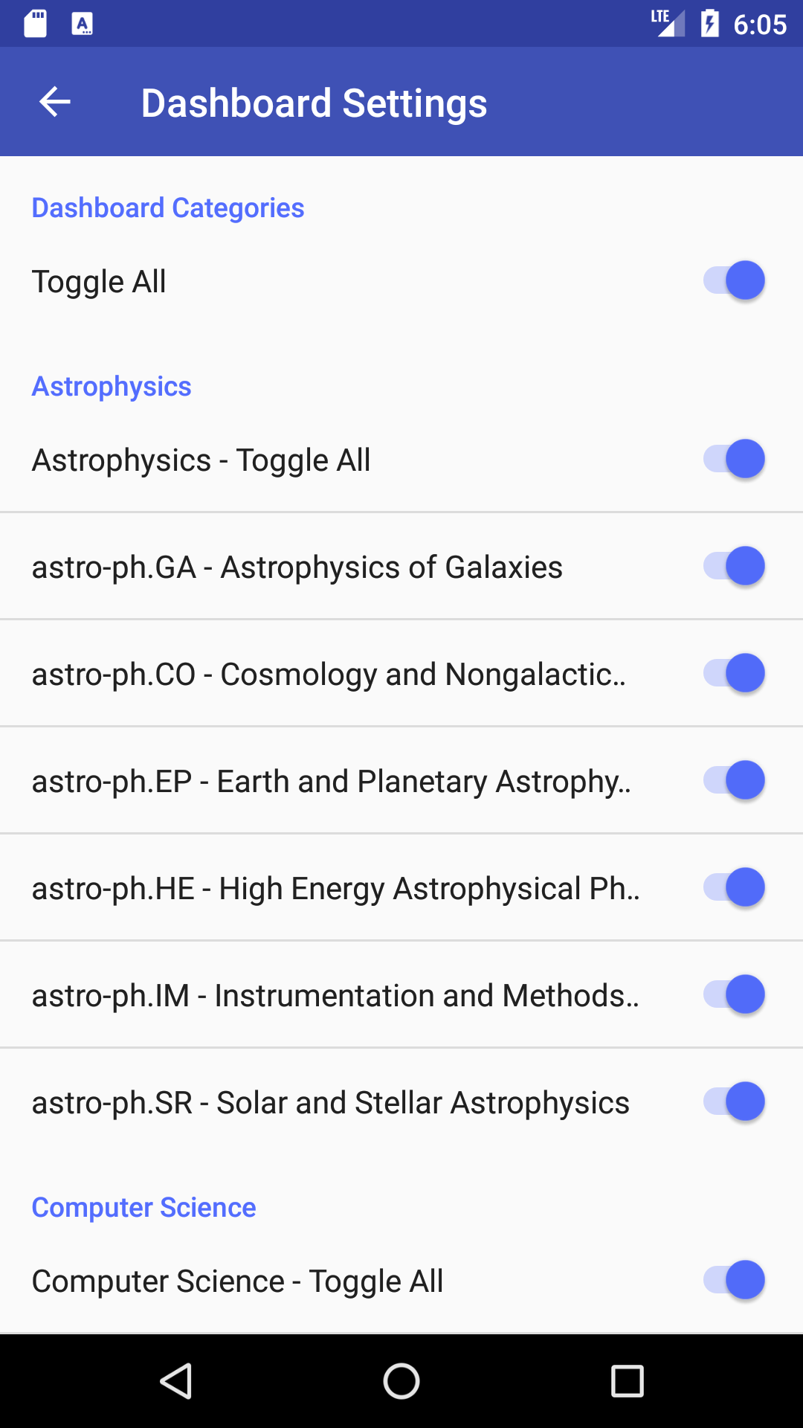Switch off astro-ph.EP Earth and Planetary
This screenshot has height=1428, width=803.
coord(734,780)
